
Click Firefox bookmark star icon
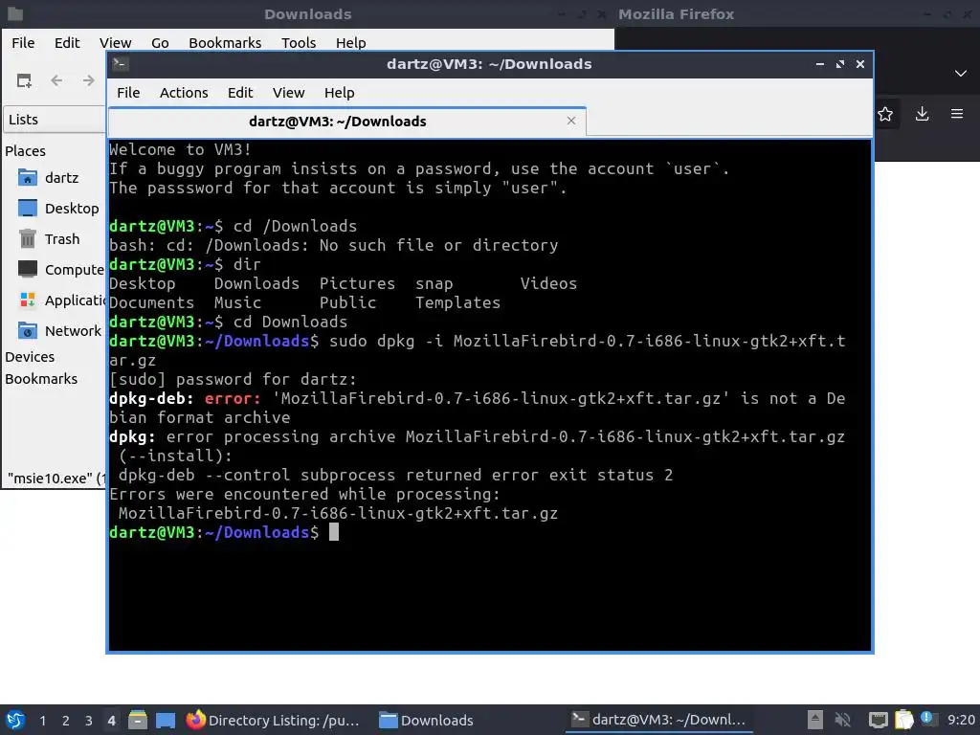(885, 114)
